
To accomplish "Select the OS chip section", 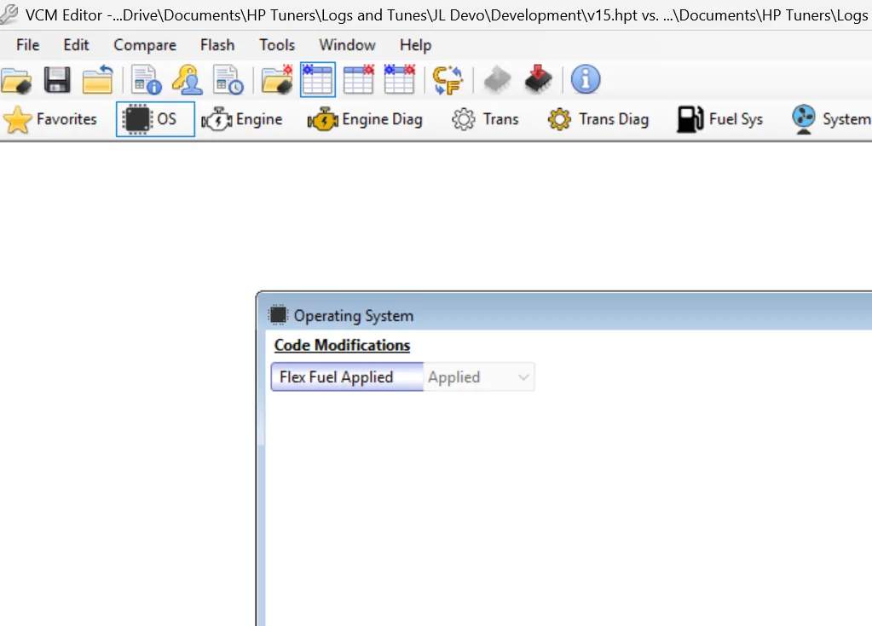I will click(155, 119).
